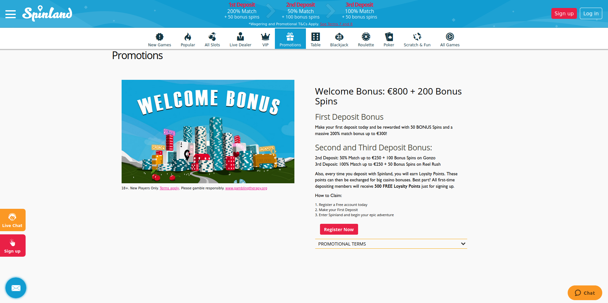Follow the gamblingtherapy.org link
The width and height of the screenshot is (608, 303).
246,188
